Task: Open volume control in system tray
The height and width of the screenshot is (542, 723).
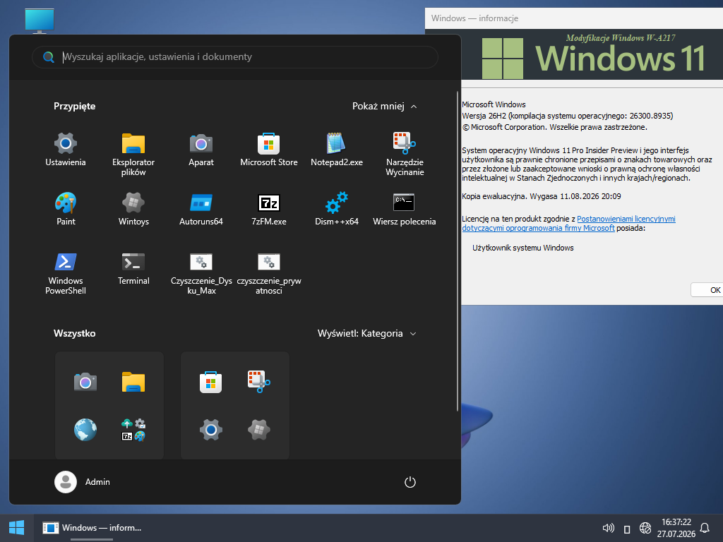Action: point(608,528)
